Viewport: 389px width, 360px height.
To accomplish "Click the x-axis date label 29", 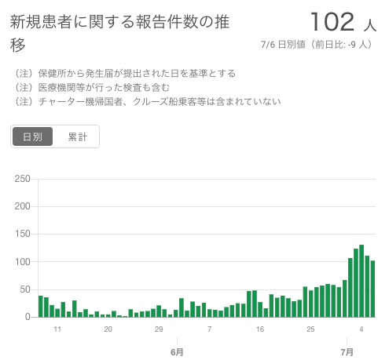I will pyautogui.click(x=159, y=329).
